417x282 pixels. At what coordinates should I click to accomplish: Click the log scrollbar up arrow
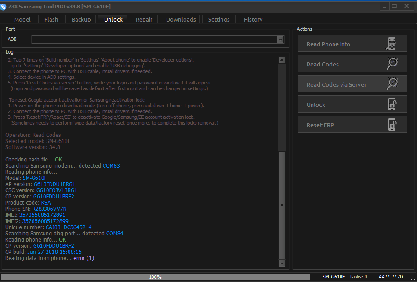[x=282, y=60]
